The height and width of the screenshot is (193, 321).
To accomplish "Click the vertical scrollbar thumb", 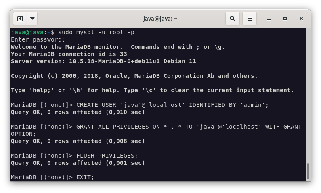I will (308, 171).
